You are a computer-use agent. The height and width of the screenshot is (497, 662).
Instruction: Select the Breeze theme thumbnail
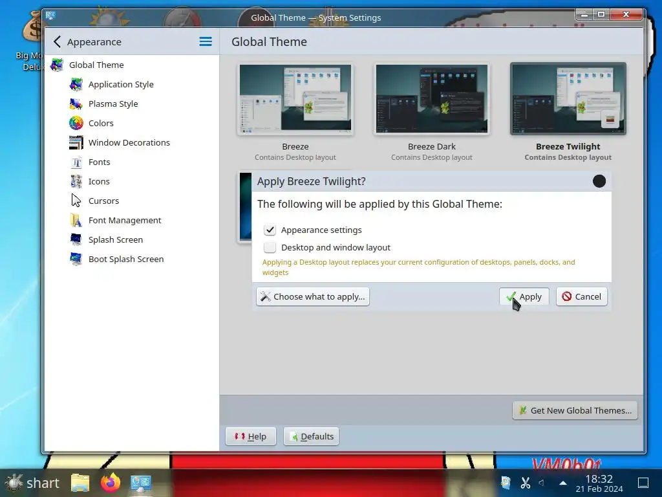295,99
